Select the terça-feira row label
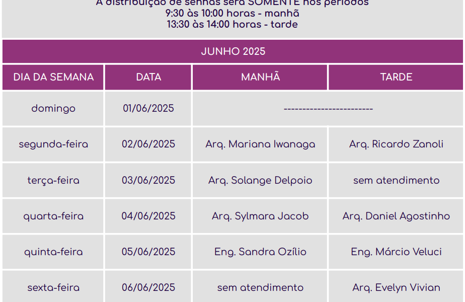The height and width of the screenshot is (302, 465). (x=53, y=180)
